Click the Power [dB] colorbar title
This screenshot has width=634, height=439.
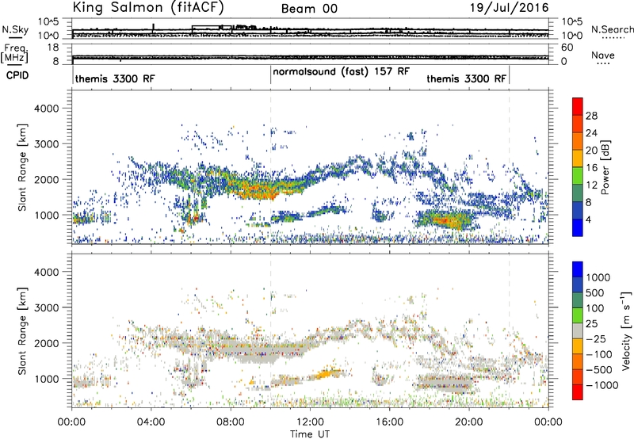605,167
